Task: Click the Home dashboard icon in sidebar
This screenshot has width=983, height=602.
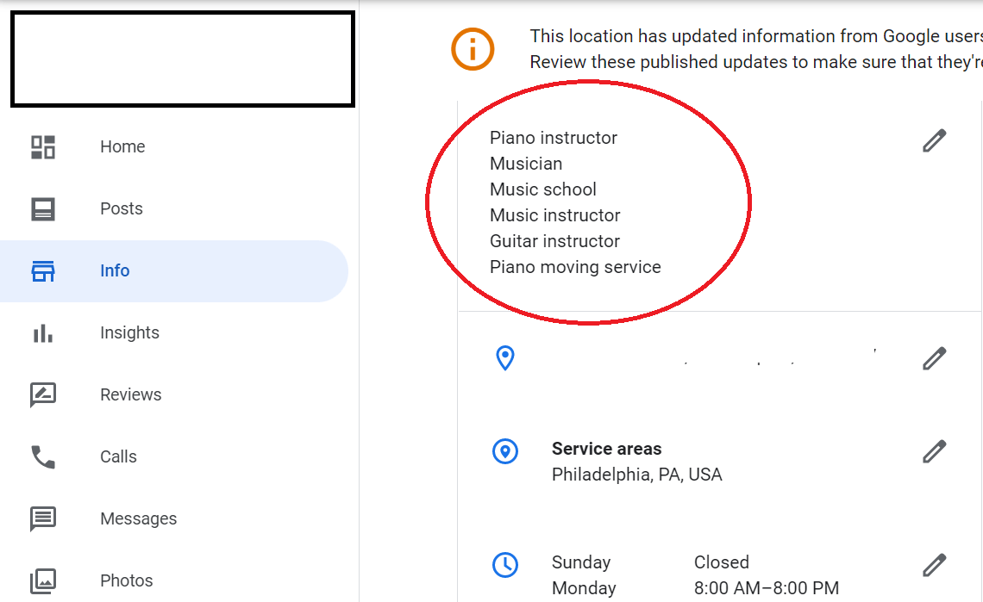Action: [x=43, y=147]
